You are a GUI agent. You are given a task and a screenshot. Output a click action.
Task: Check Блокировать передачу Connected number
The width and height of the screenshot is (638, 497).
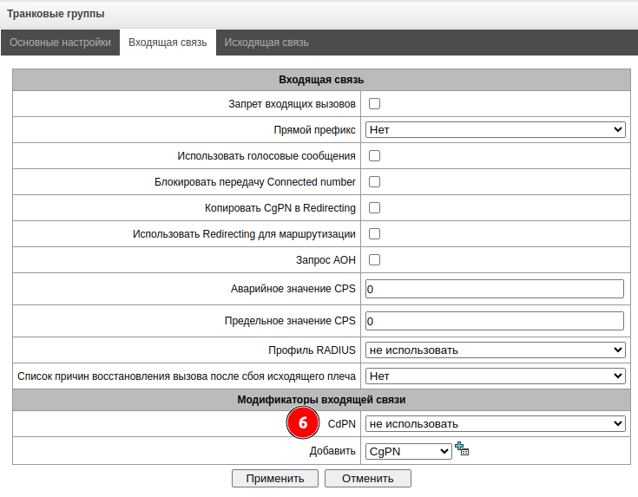pyautogui.click(x=375, y=182)
